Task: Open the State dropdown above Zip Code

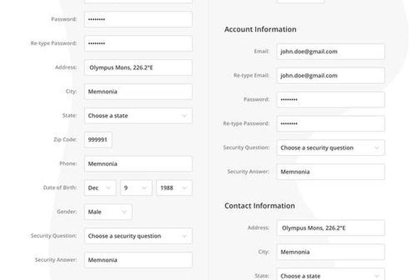Action: point(138,116)
